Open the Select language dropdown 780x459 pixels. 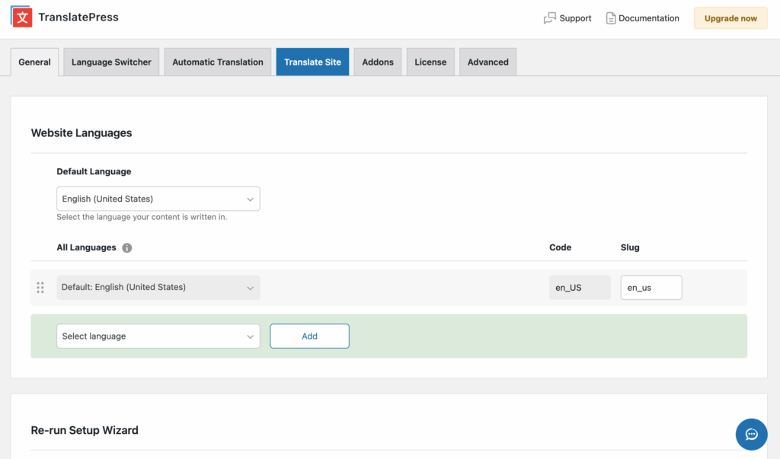tap(158, 336)
